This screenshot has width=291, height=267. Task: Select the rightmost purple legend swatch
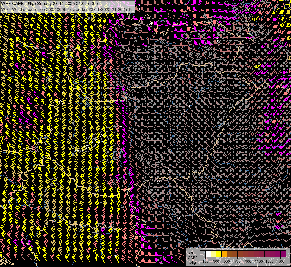click(283, 254)
